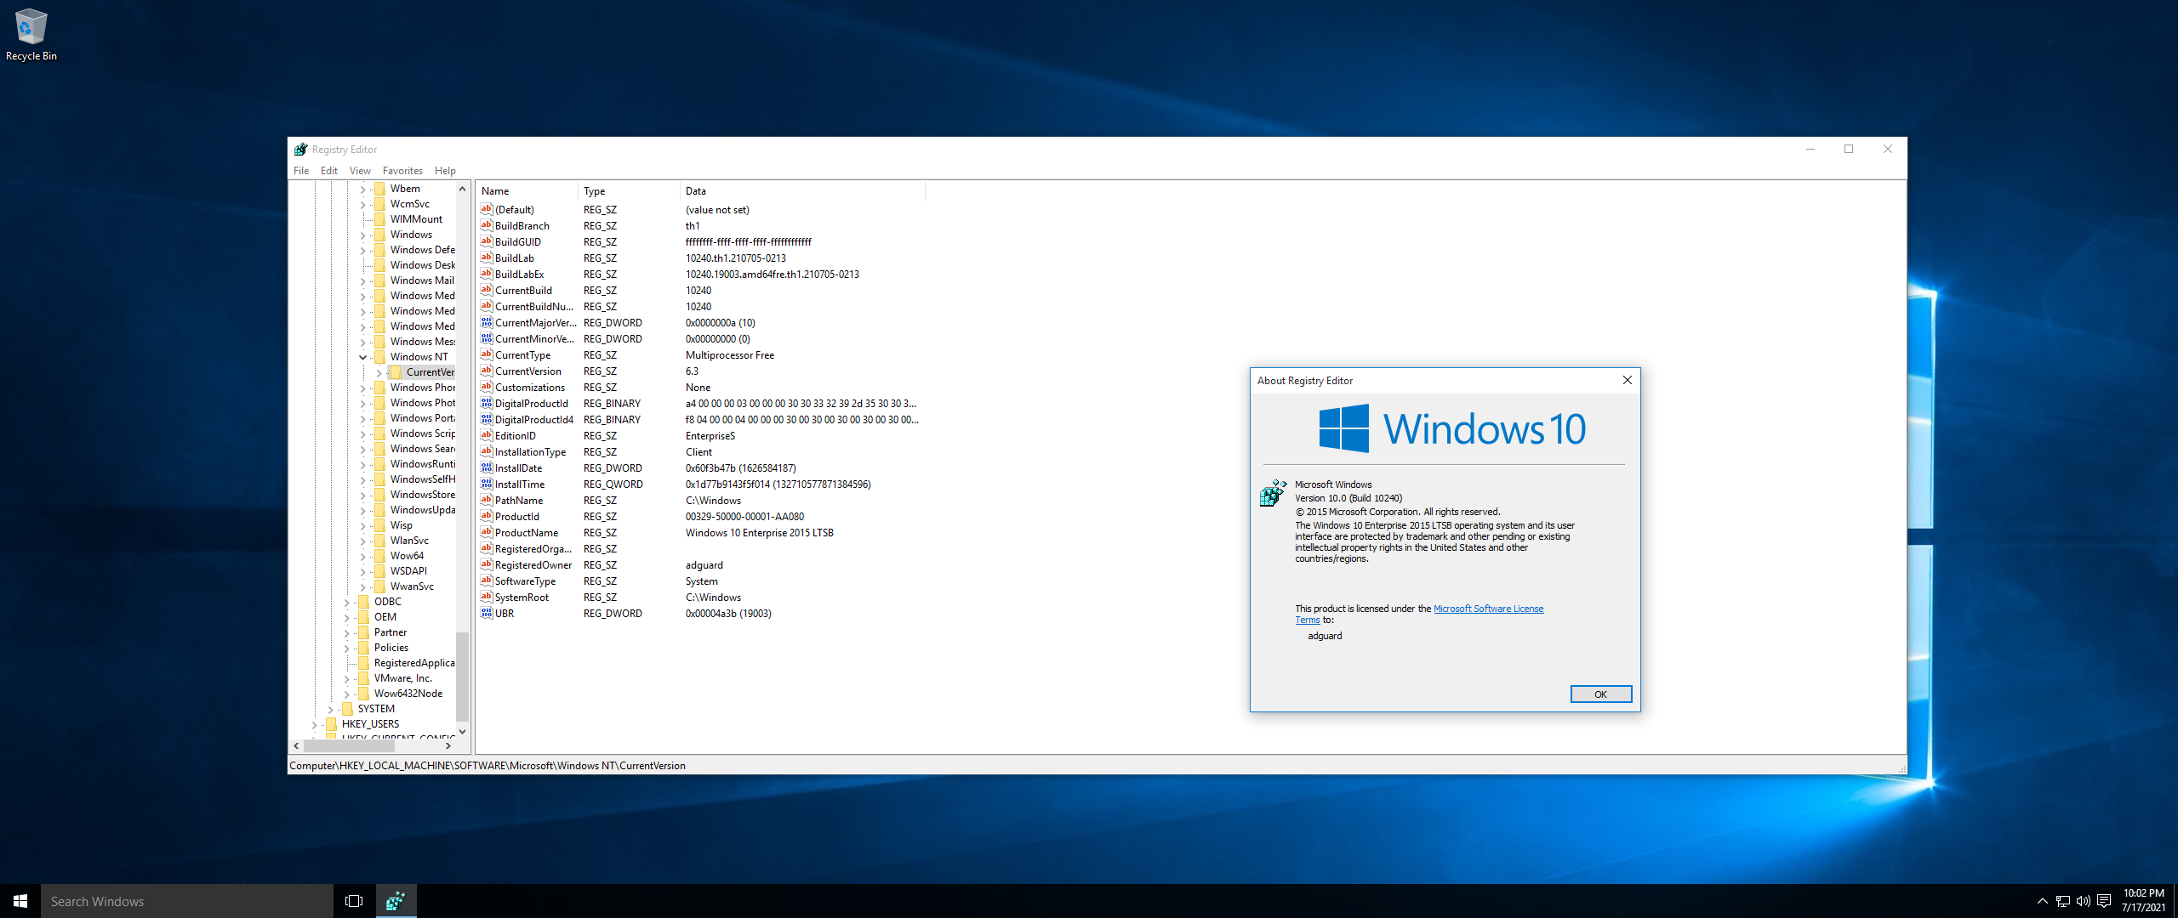2178x918 pixels.
Task: Open the Recycle Bin desktop icon
Action: tap(31, 34)
